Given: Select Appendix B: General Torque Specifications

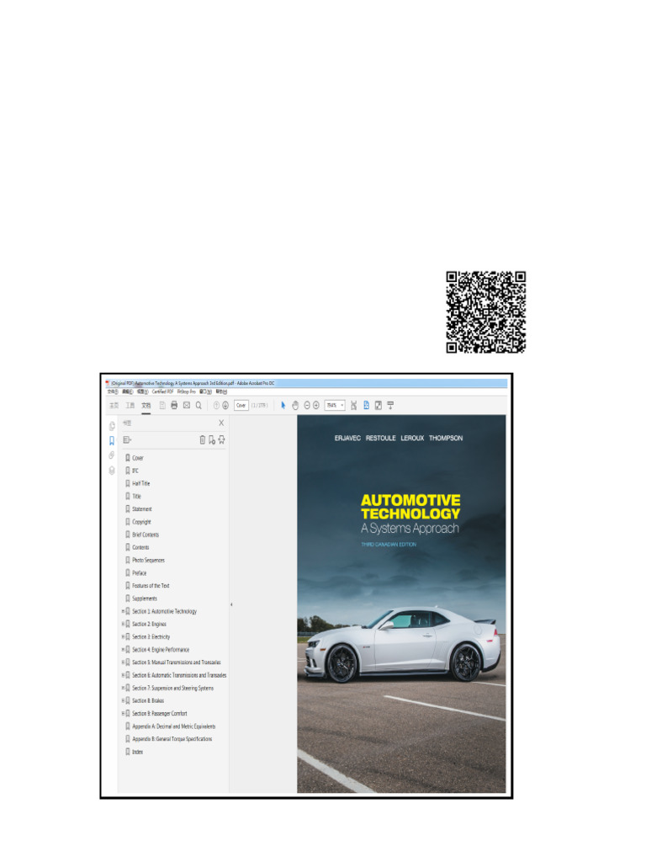Looking at the screenshot, I should coord(172,739).
